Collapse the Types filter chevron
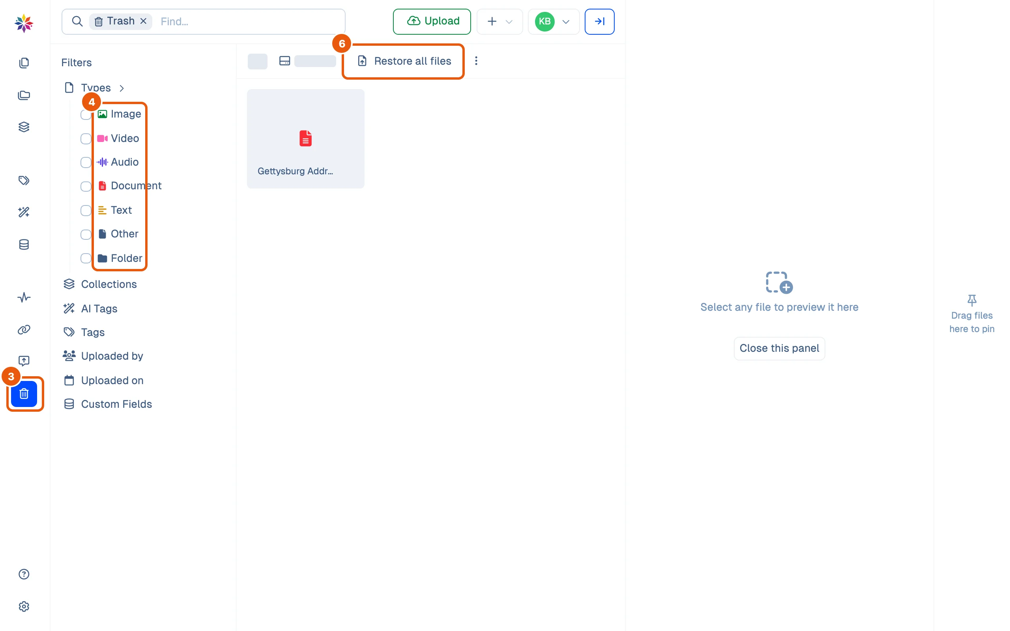Viewport: 1010px width, 631px height. pyautogui.click(x=122, y=88)
